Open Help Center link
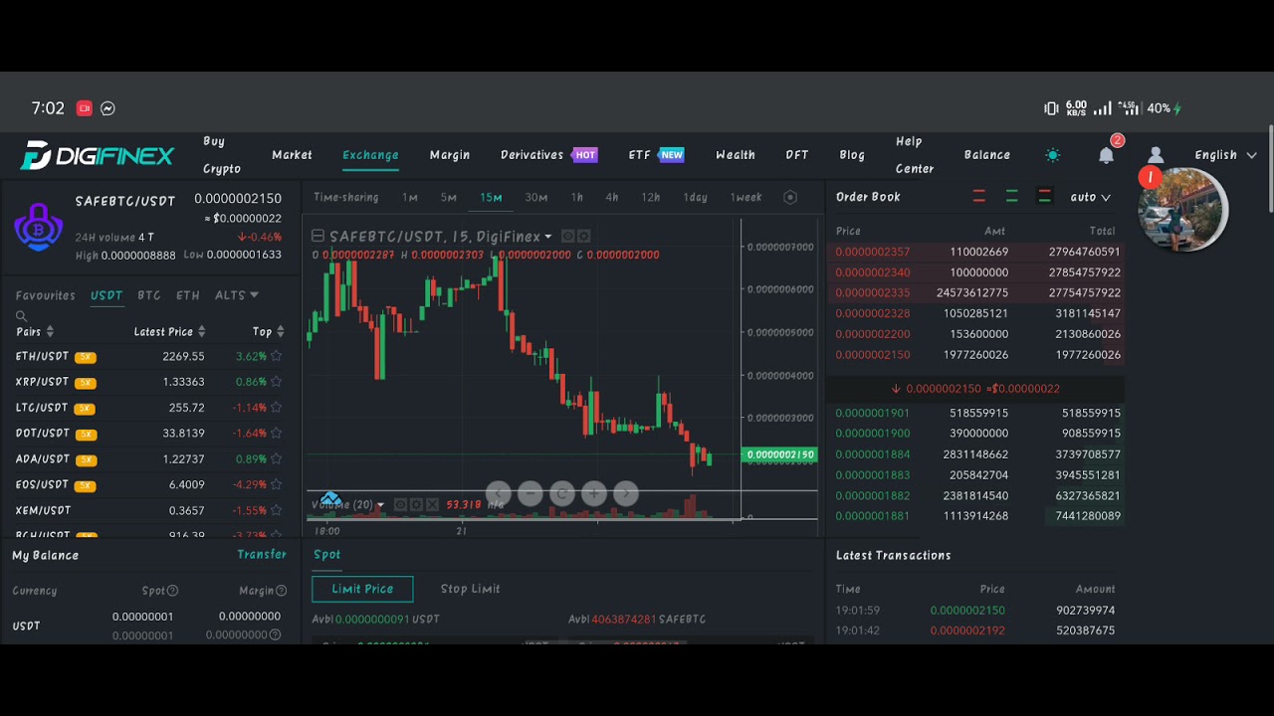1274x716 pixels. (915, 155)
